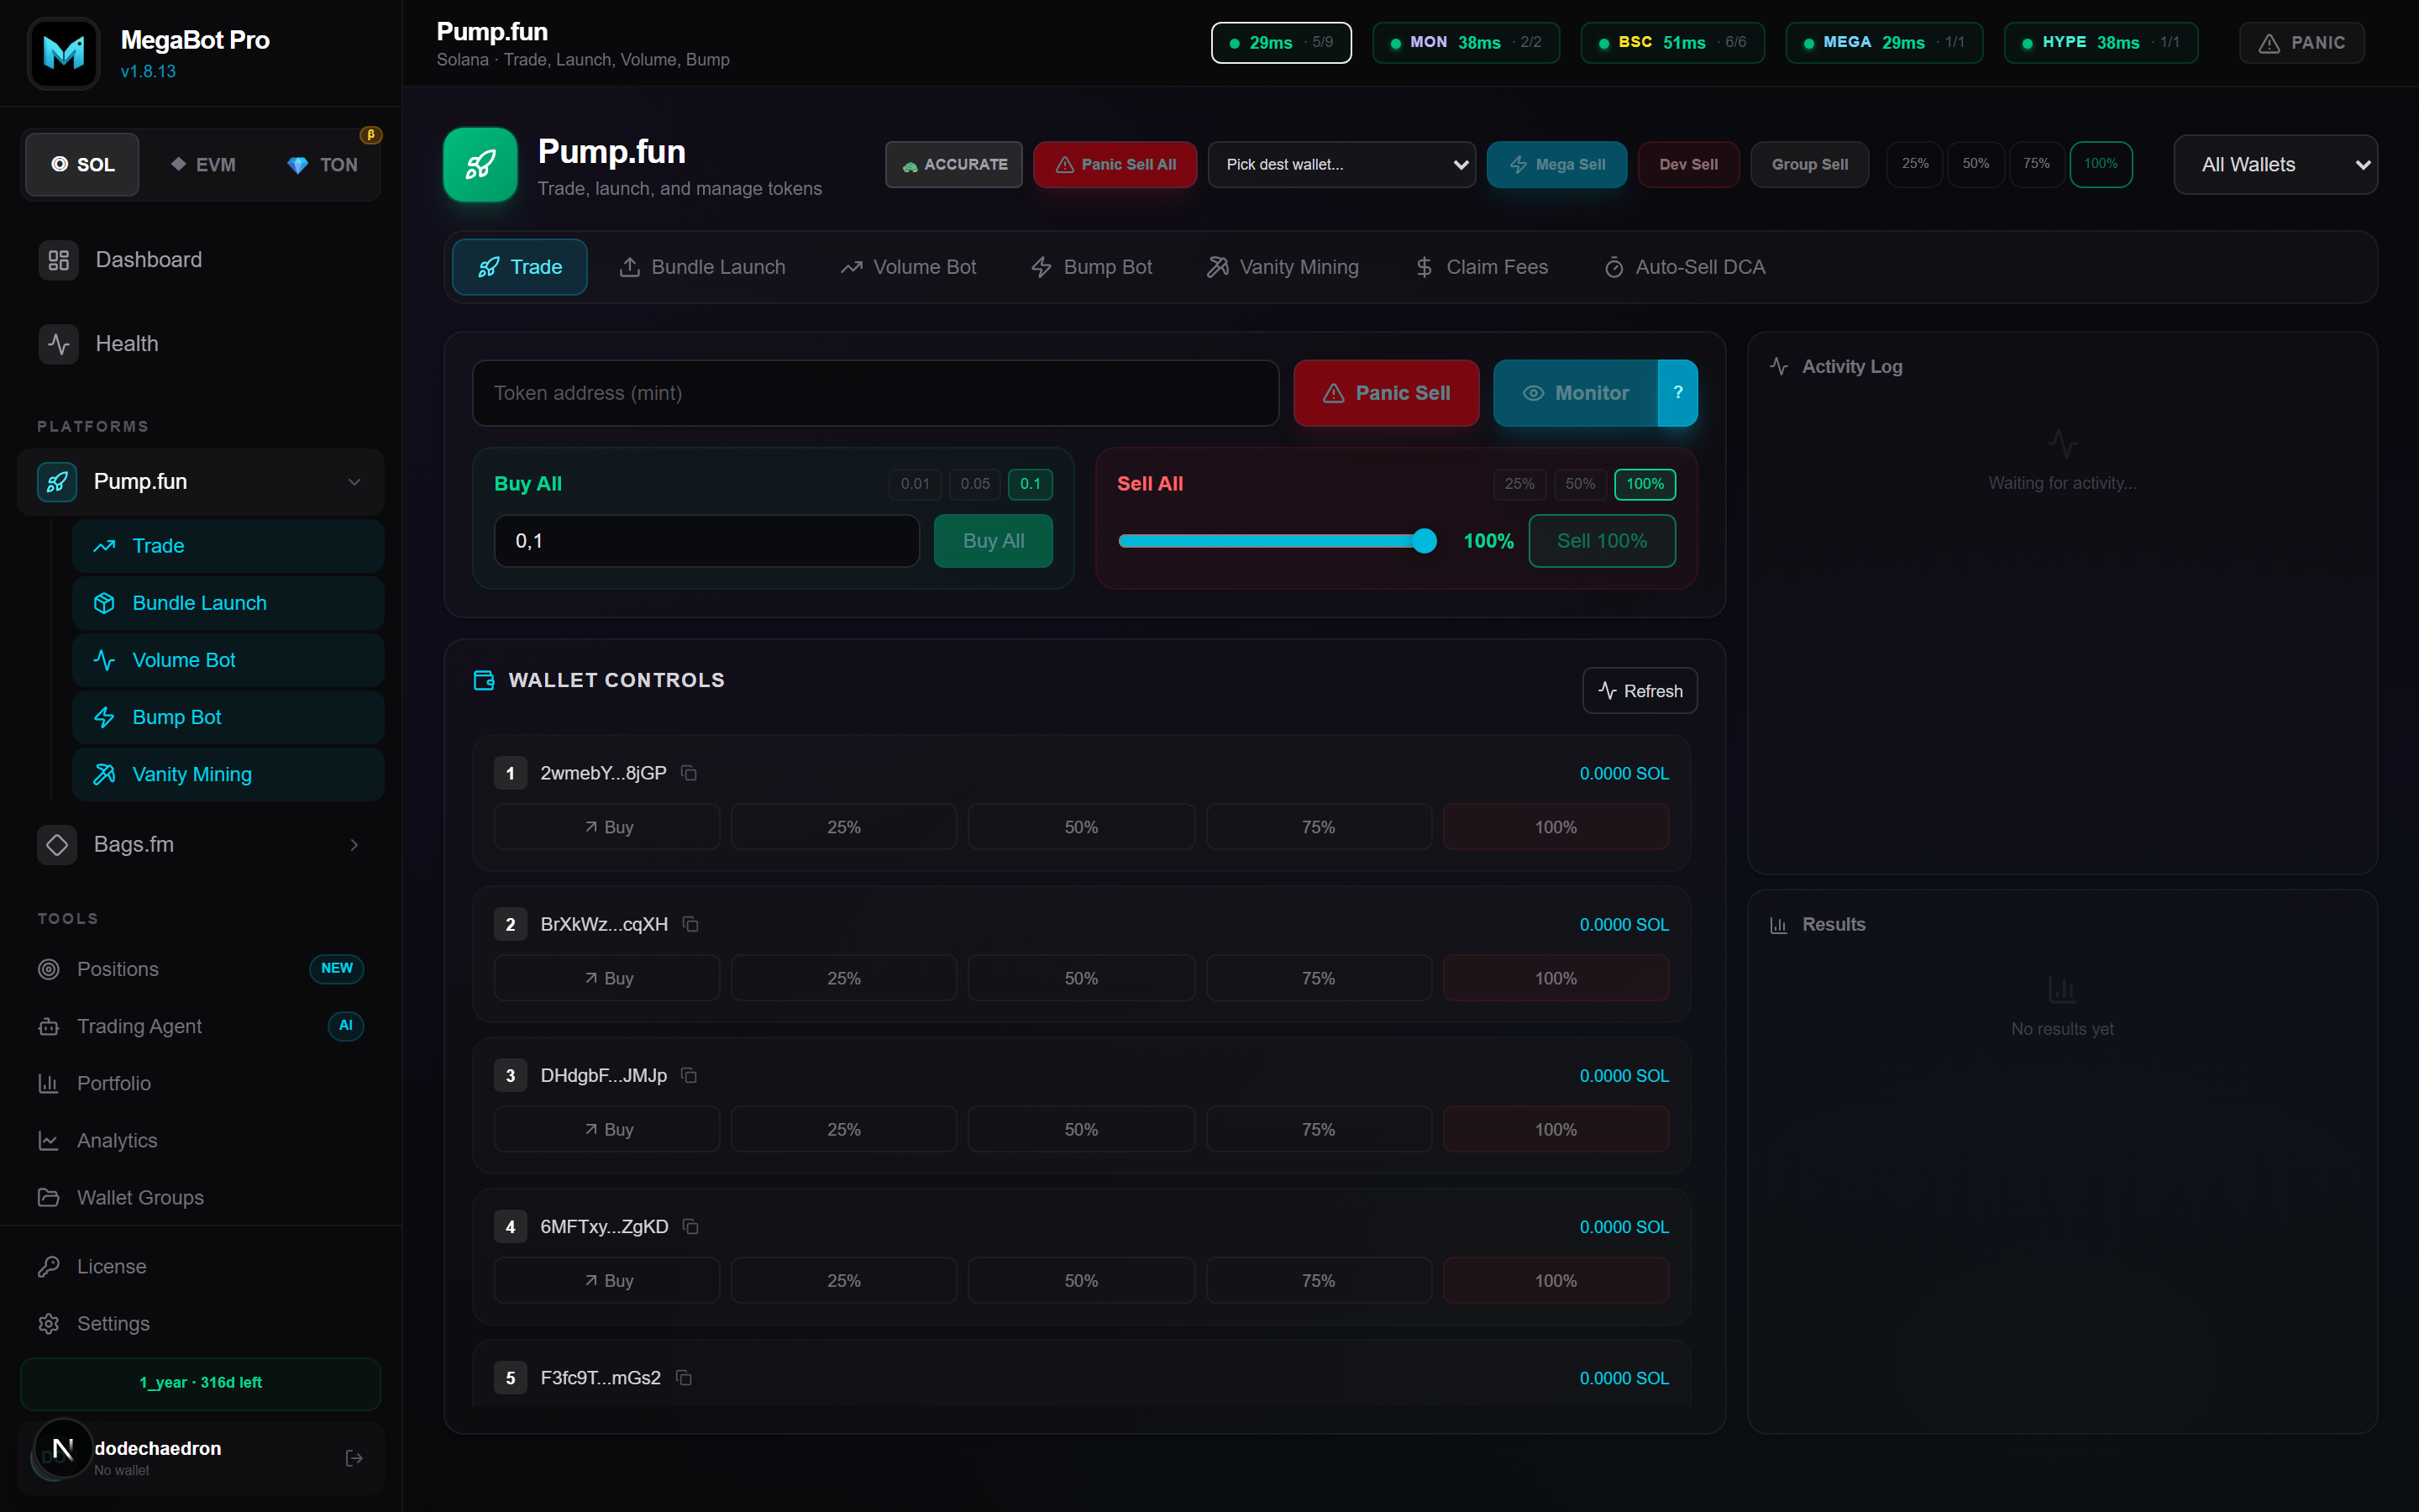Select Sell All 50% preset
Image resolution: width=2419 pixels, height=1512 pixels.
point(1579,484)
